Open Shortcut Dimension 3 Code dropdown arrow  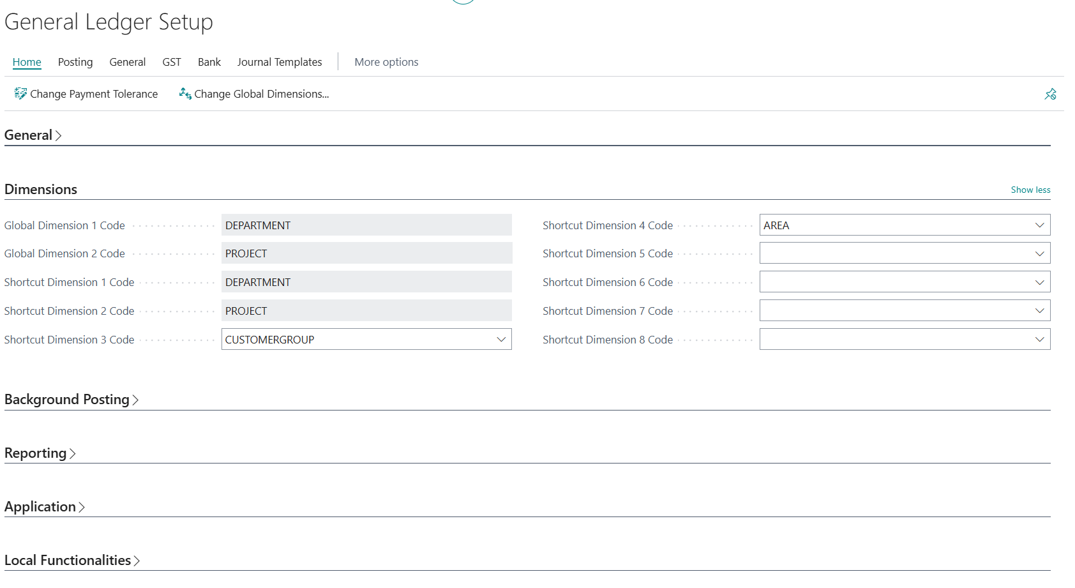(501, 340)
